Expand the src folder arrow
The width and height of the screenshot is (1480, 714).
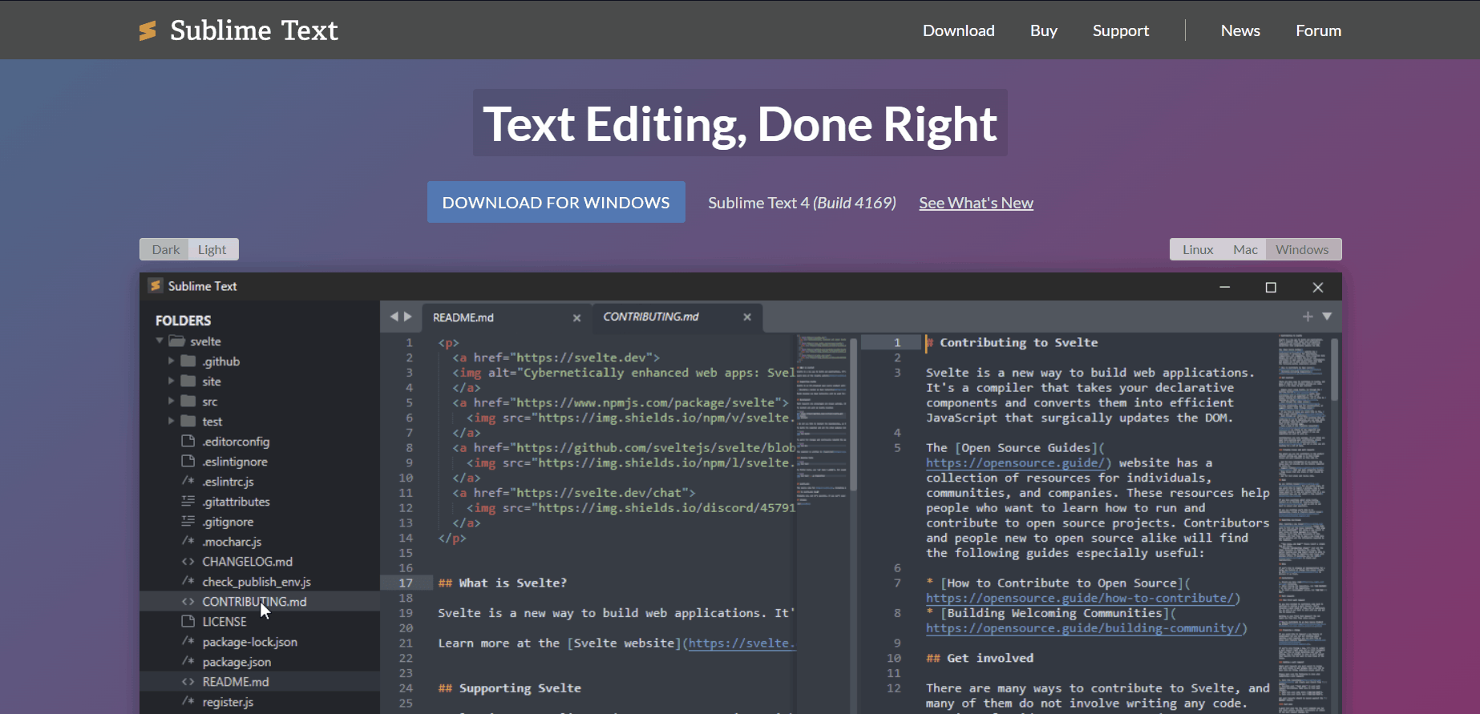pos(171,401)
